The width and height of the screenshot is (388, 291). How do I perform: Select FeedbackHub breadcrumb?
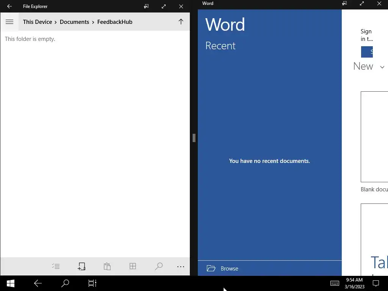click(x=115, y=22)
